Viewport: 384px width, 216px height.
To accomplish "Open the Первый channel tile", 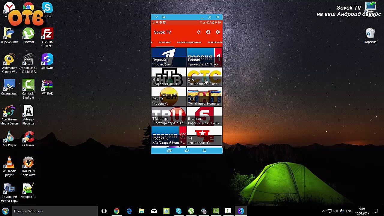I will (169, 57).
